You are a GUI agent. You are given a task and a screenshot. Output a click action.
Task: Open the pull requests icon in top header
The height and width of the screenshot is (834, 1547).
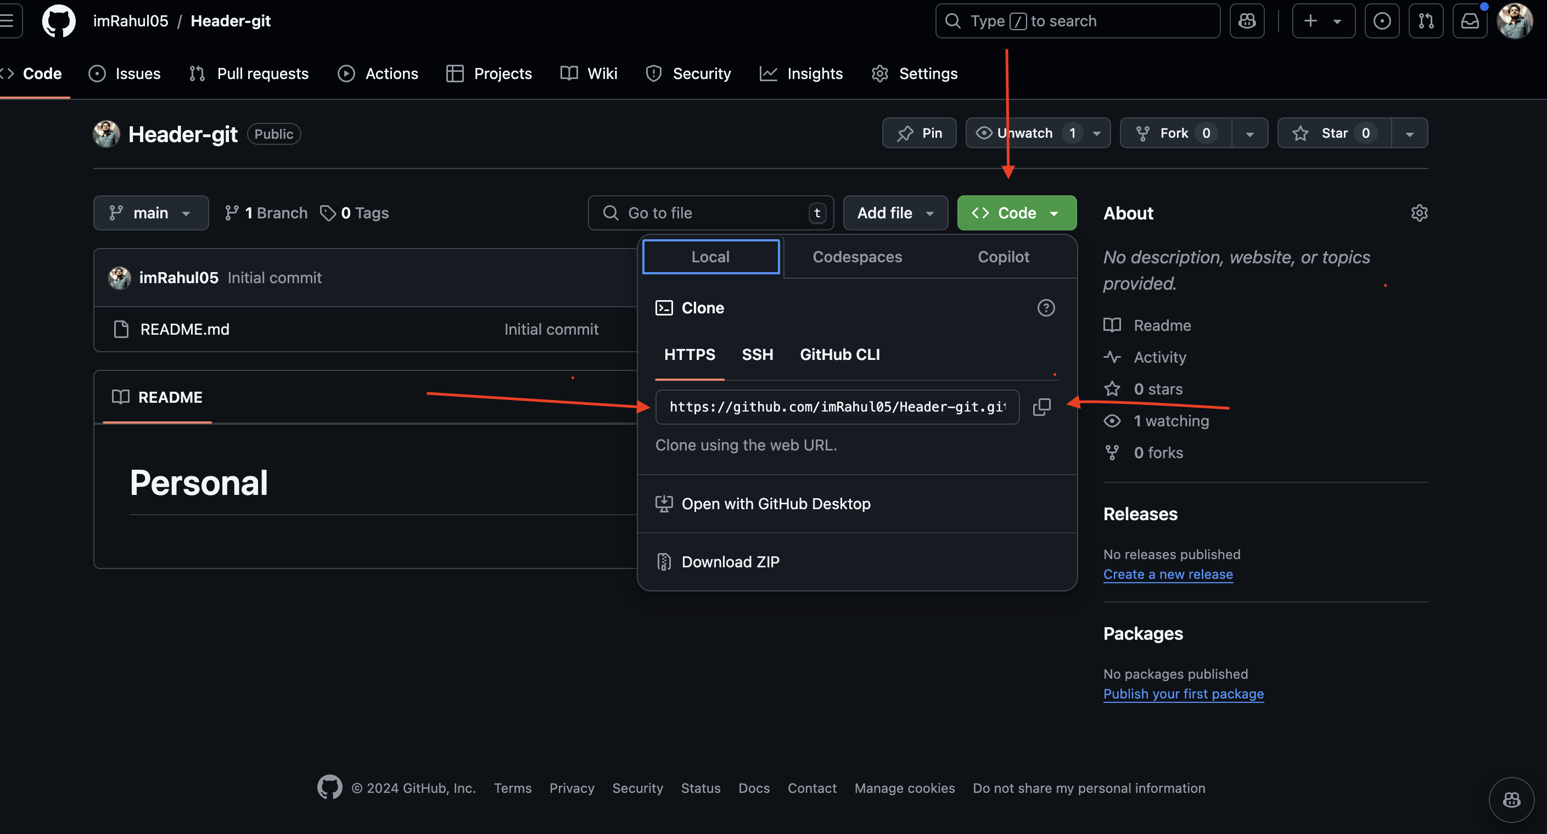click(x=1426, y=21)
